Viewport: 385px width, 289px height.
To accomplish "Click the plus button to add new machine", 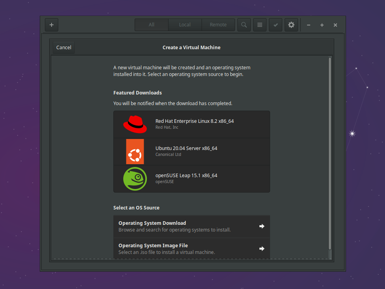I will [x=52, y=25].
